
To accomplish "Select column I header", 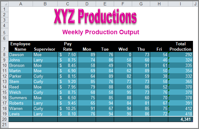I will pos(181,4).
